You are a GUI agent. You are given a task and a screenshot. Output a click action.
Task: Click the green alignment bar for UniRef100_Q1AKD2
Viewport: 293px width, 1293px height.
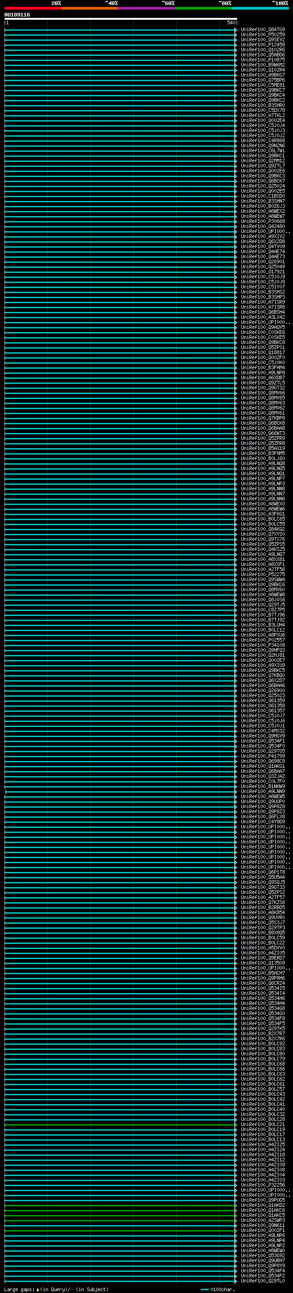coord(120,1205)
